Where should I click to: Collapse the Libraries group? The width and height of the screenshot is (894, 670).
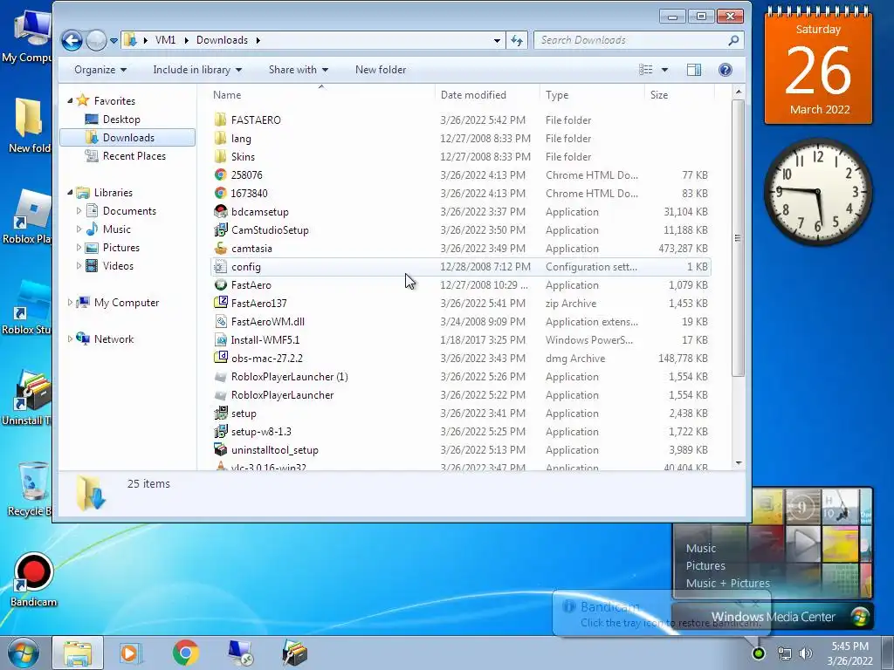point(70,193)
